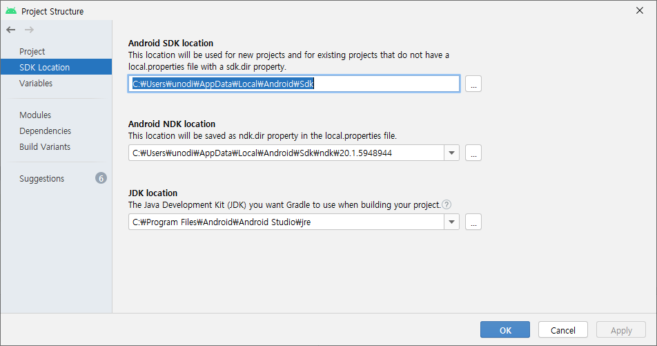Click the Apply button
Viewport: 657px width, 346px height.
tap(621, 330)
